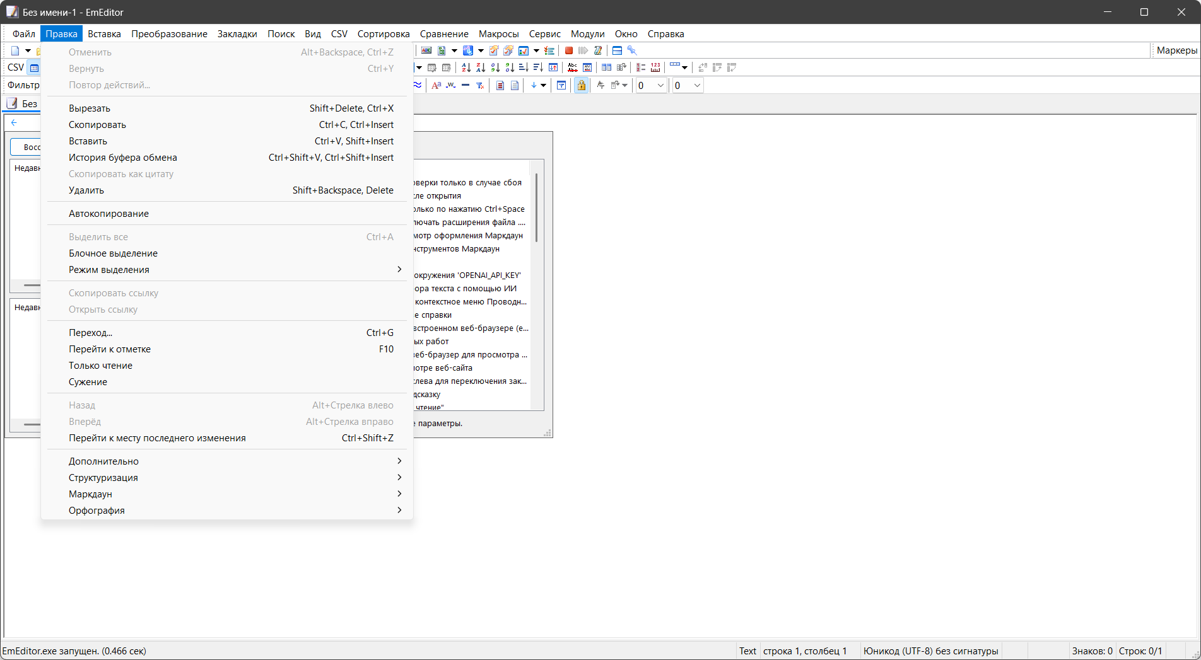Click the W whole-word filter icon
1201x660 pixels.
[450, 85]
